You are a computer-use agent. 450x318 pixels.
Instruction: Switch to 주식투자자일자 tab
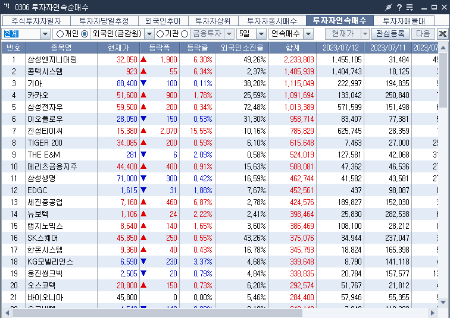click(36, 21)
